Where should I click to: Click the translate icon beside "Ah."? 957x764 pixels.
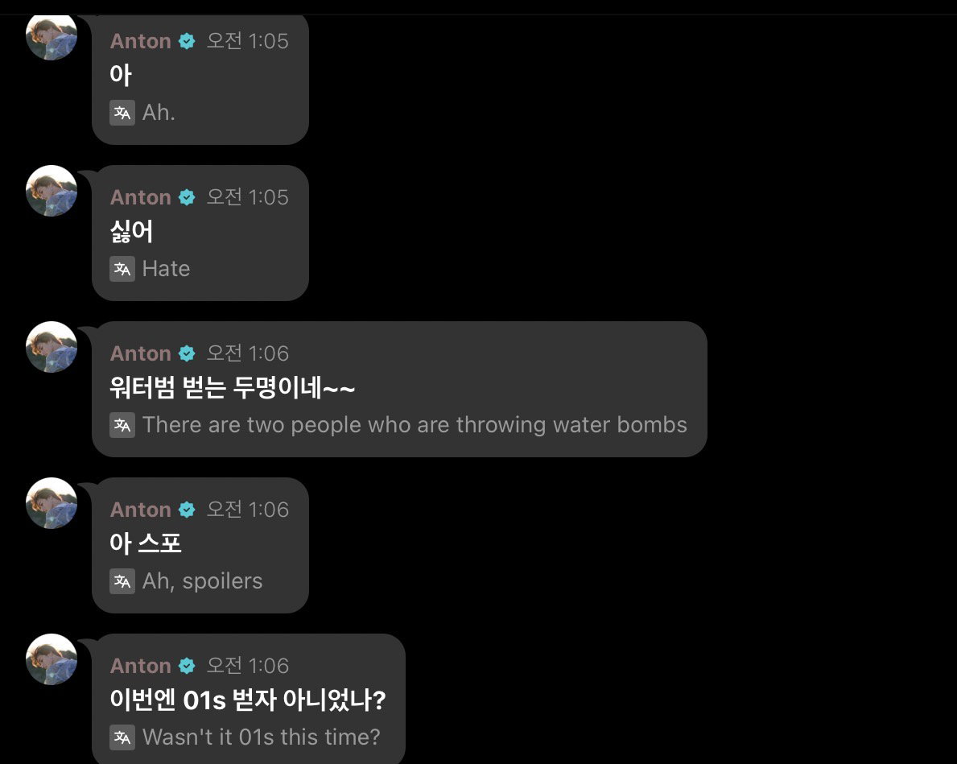(122, 113)
